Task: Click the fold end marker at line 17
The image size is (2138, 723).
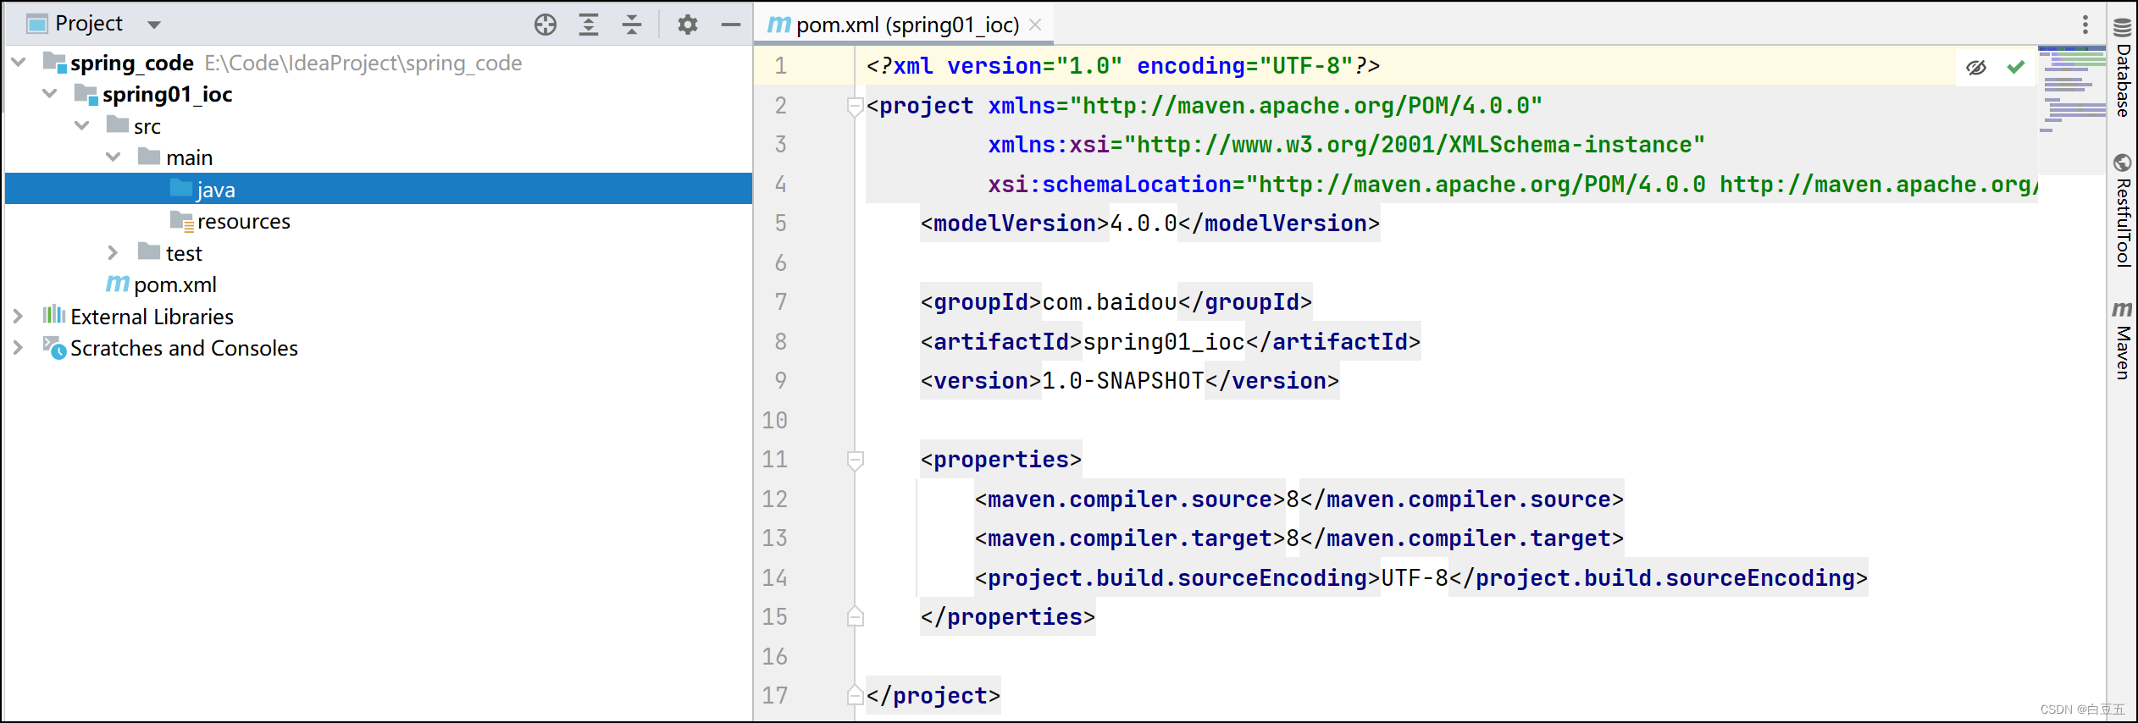Action: (x=856, y=696)
